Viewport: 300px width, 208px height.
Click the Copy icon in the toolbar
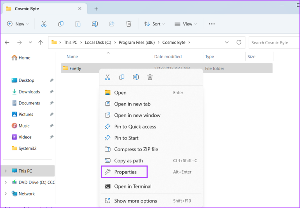point(61,24)
